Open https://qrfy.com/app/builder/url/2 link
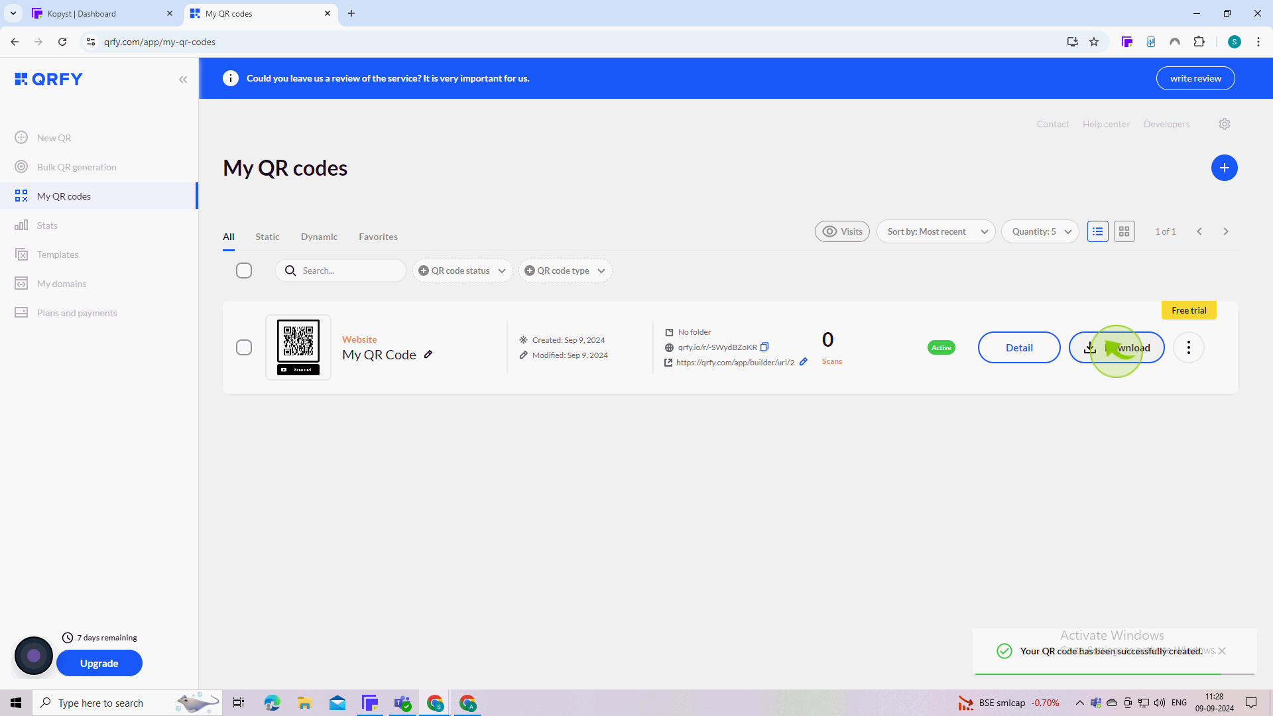The width and height of the screenshot is (1273, 716). [x=735, y=363]
